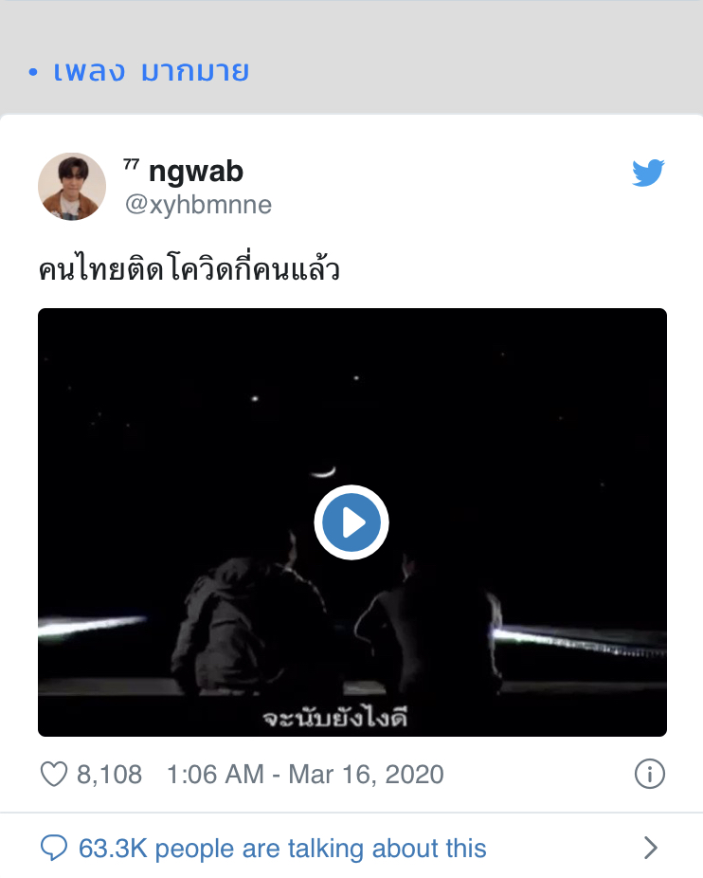703x878 pixels.
Task: Open the Twitter bird logo
Action: pos(648,173)
